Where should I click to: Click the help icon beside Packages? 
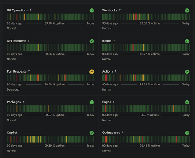(23, 102)
